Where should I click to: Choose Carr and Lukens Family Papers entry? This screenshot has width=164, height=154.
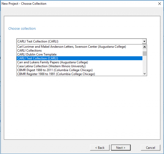point(79,62)
